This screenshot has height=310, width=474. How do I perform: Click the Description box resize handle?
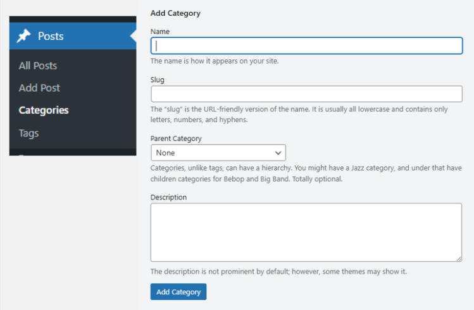coord(458,258)
